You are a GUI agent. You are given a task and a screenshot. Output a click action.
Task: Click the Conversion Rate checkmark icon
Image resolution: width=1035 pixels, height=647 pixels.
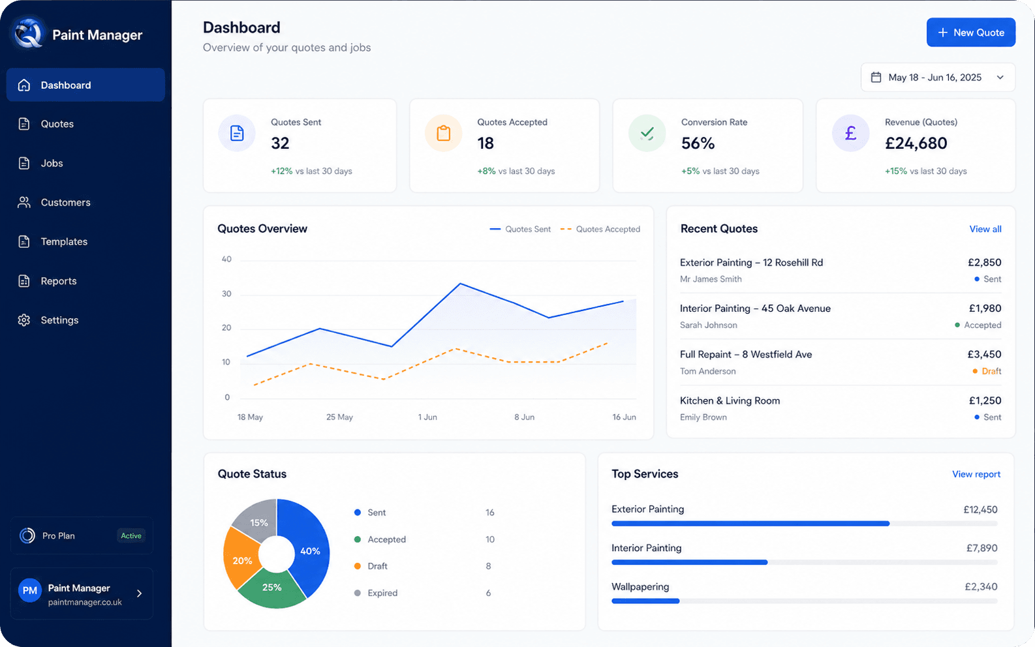pyautogui.click(x=647, y=133)
